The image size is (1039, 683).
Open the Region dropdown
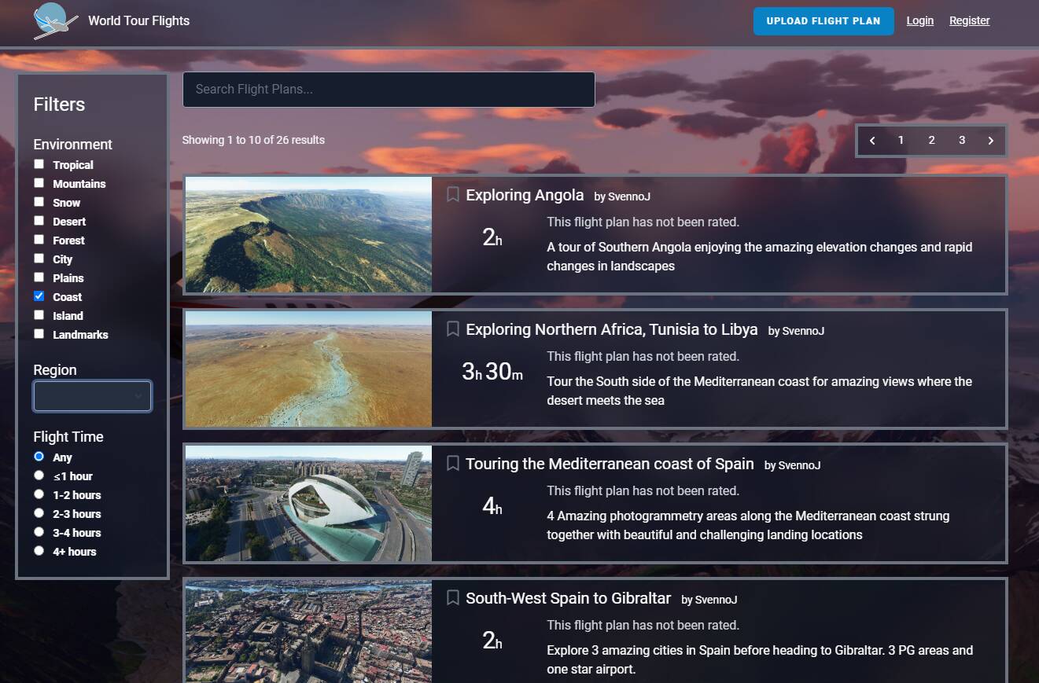[x=92, y=396]
